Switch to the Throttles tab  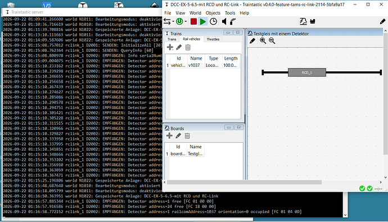(213, 39)
